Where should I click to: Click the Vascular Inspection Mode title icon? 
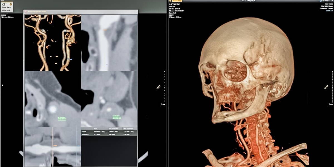[26, 12]
